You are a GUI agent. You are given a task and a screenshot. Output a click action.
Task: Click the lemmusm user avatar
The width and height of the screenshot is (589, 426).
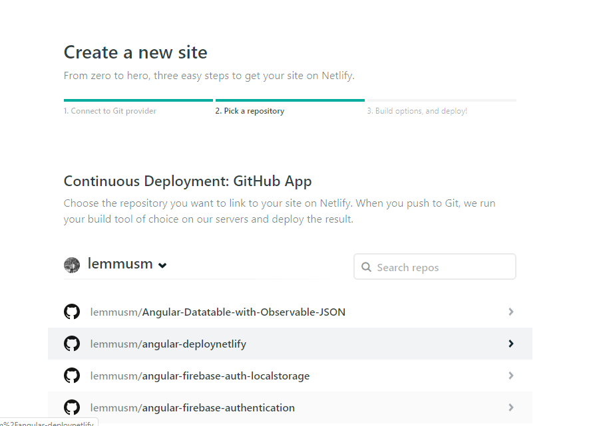(x=72, y=265)
